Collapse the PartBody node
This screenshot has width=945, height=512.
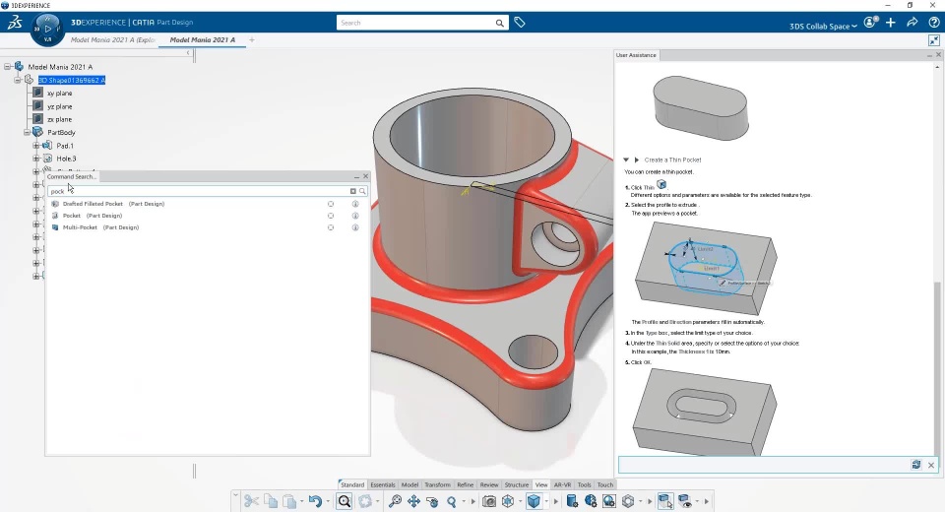tap(27, 132)
